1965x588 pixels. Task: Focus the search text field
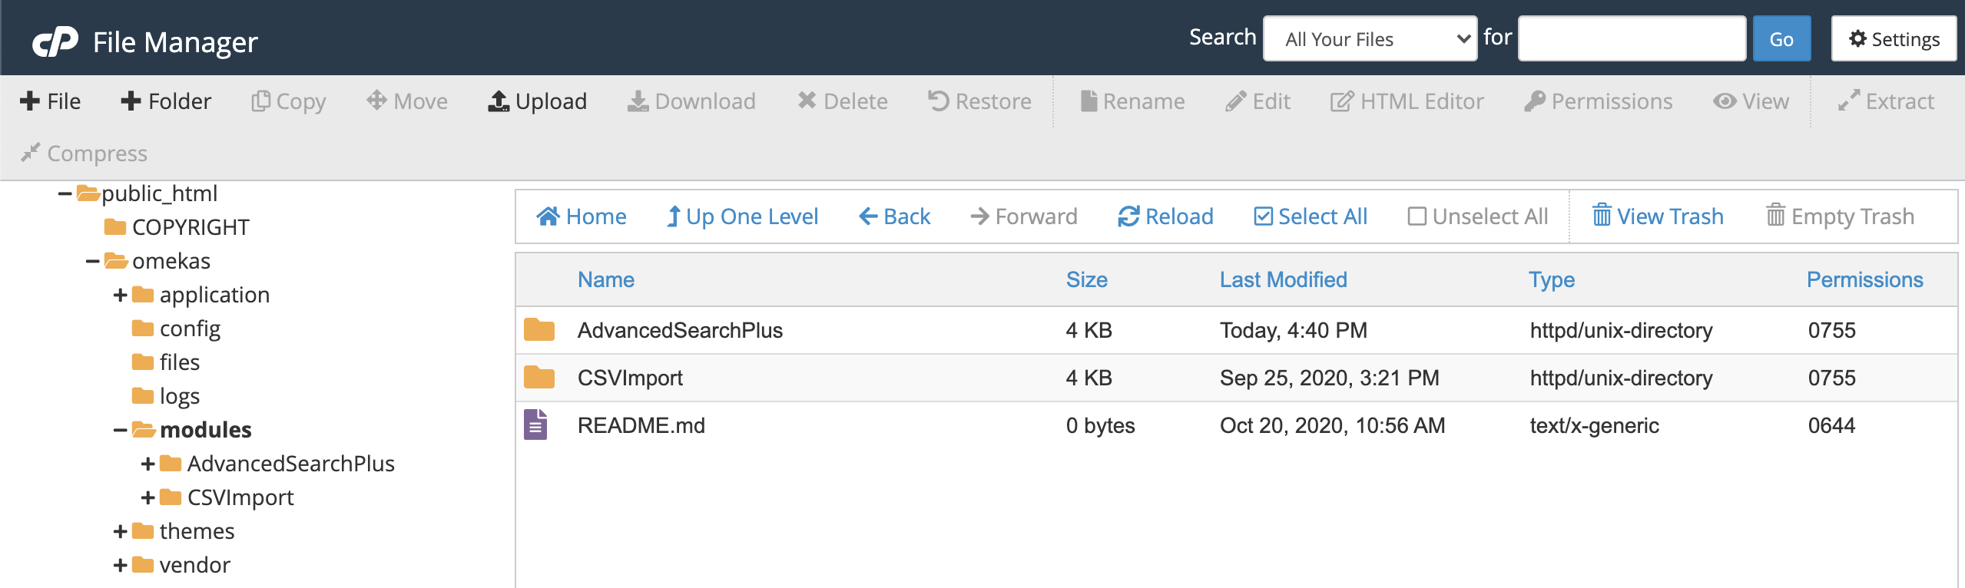pos(1632,38)
